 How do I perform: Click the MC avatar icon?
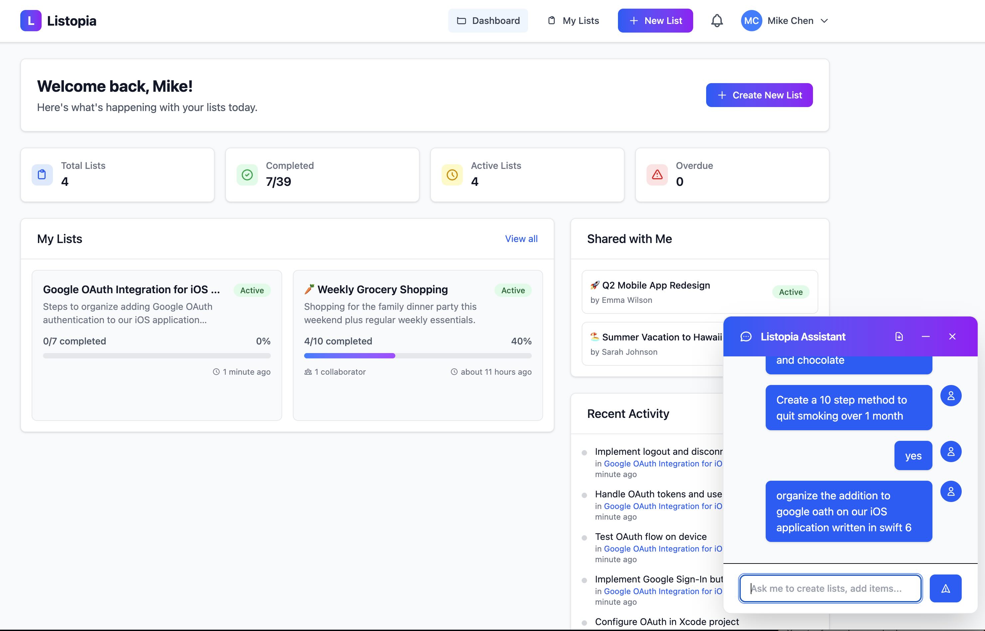click(x=751, y=21)
